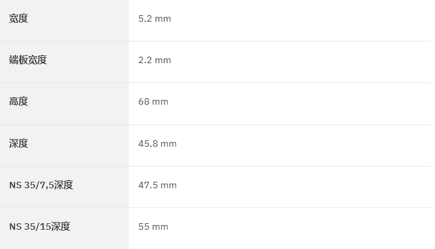This screenshot has height=249, width=435.
Task: Click the mm unit after 45.8
Action: click(x=169, y=144)
